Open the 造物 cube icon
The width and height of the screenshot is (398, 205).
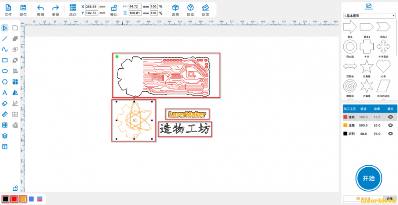pos(175,8)
